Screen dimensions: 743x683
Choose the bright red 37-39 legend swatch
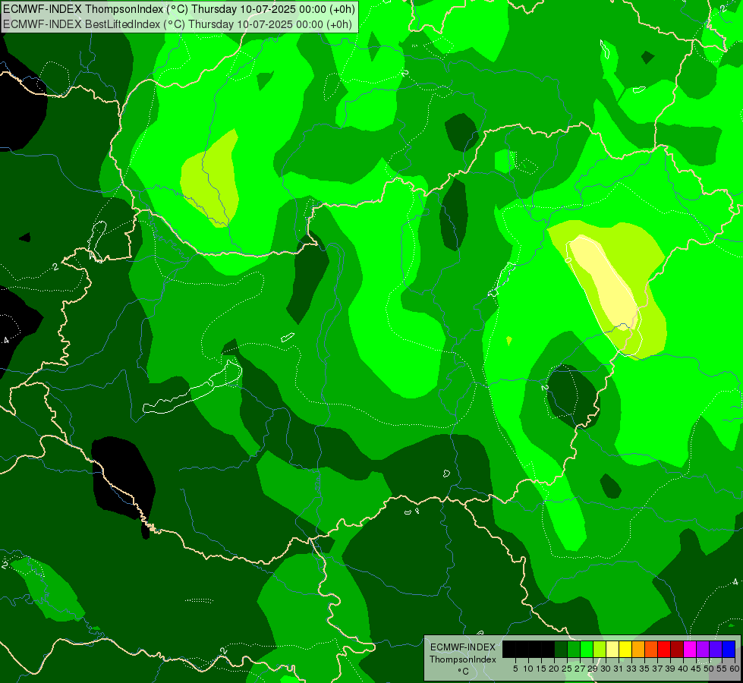pos(664,649)
